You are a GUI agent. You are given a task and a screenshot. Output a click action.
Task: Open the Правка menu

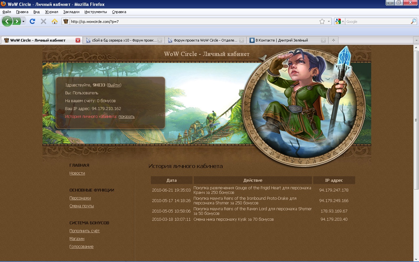coord(22,12)
